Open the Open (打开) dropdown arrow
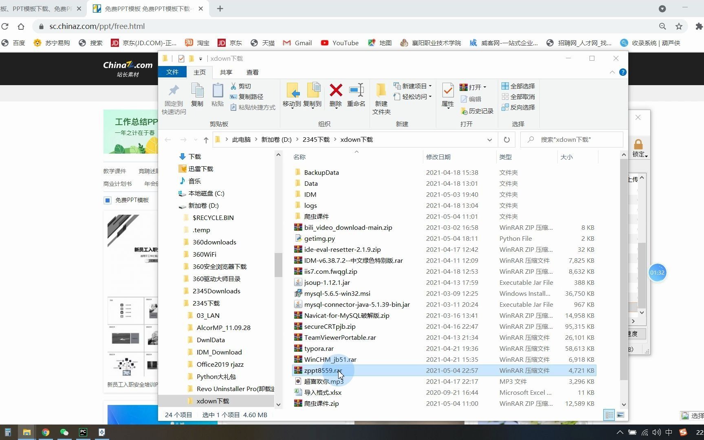704x440 pixels. (484, 87)
